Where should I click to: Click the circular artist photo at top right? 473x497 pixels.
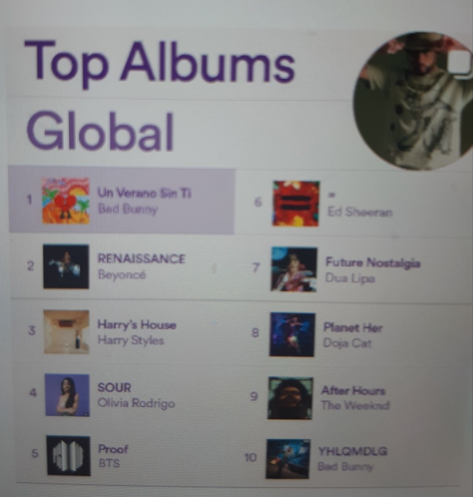click(413, 101)
